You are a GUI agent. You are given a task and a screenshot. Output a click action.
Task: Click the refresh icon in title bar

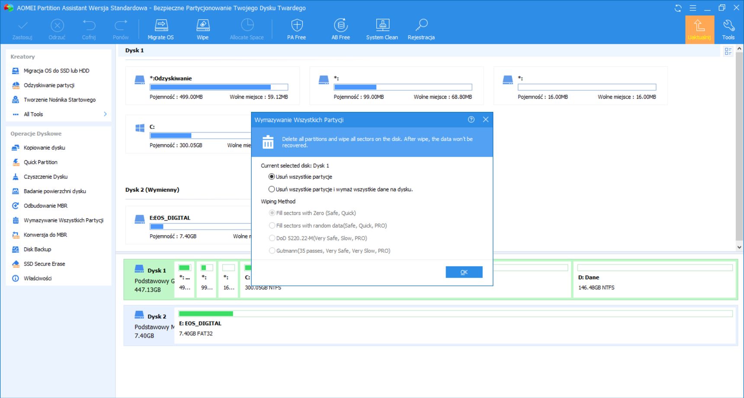click(x=678, y=8)
